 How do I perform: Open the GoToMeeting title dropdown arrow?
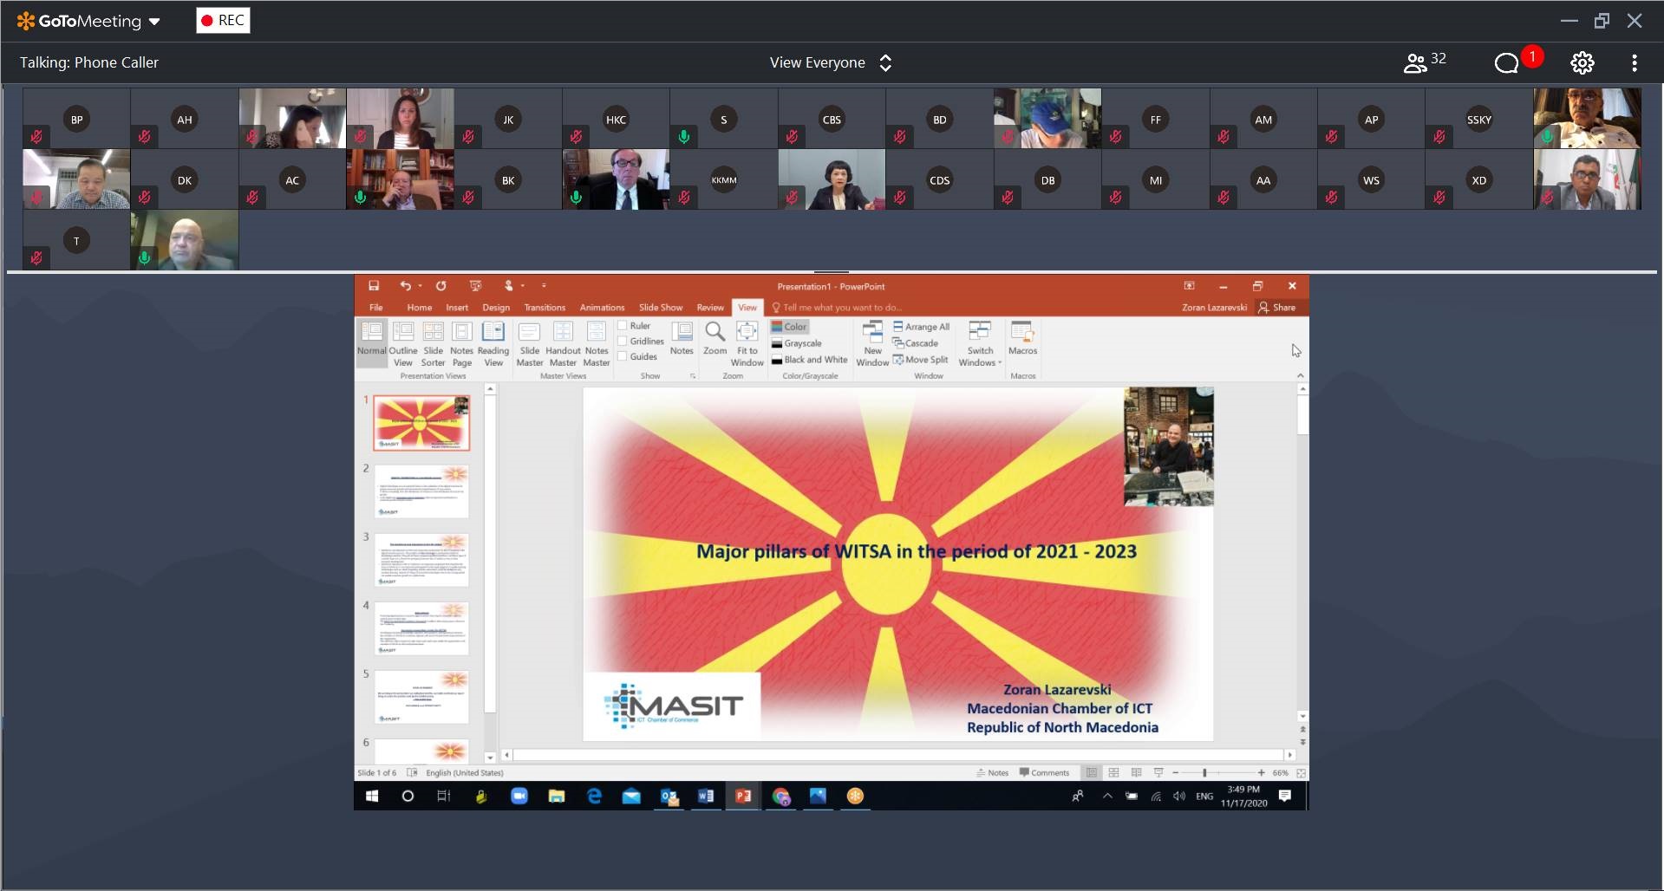tap(154, 22)
